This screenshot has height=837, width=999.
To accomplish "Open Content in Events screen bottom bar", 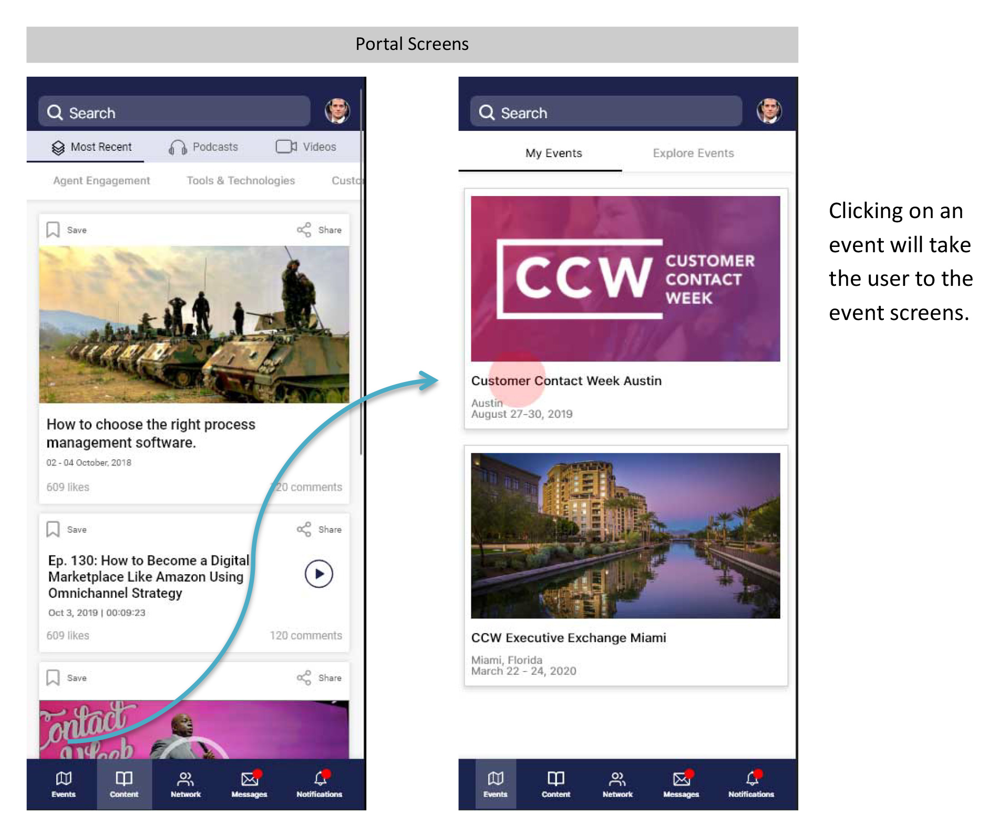I will pyautogui.click(x=556, y=784).
